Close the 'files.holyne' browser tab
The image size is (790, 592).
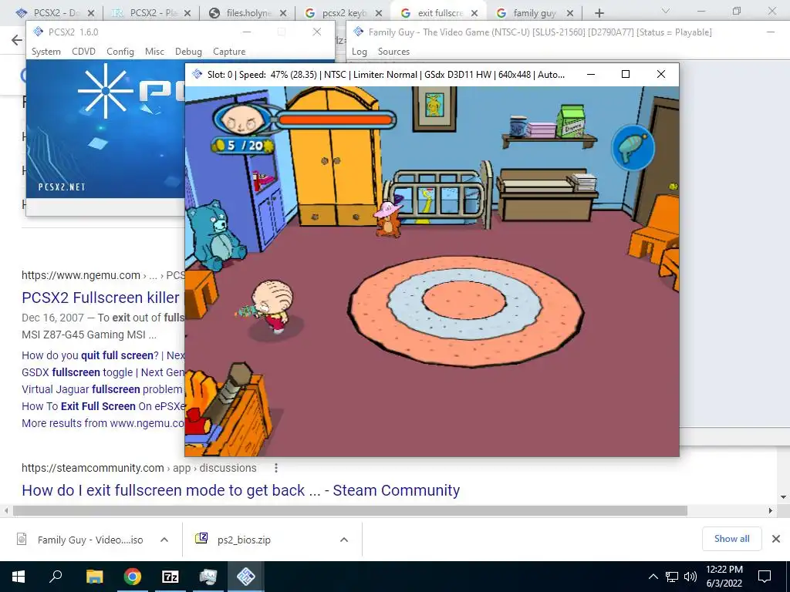[x=283, y=13]
